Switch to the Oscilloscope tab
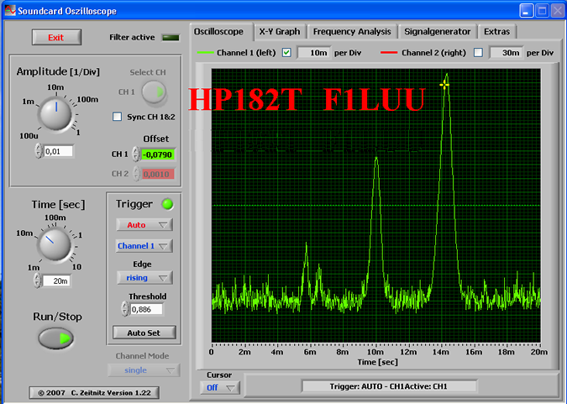 (218, 32)
